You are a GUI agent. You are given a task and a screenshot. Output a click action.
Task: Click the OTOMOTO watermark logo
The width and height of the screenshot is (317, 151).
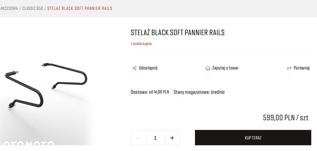click(28, 144)
